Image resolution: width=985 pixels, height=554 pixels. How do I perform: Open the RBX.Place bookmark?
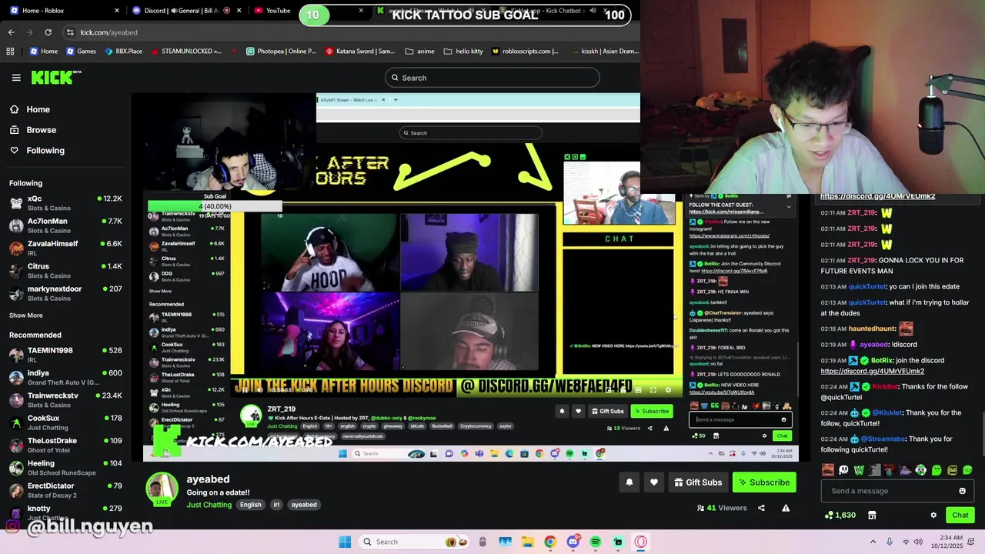point(122,52)
